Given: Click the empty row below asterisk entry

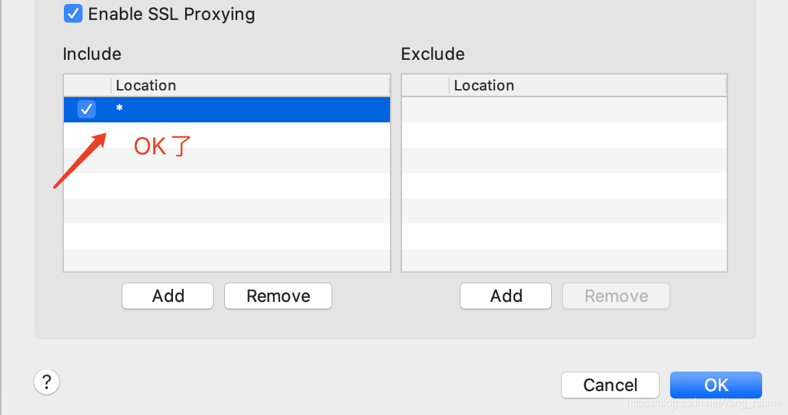Looking at the screenshot, I should coord(227,134).
